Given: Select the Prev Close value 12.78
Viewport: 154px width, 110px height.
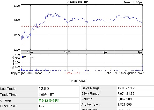Looking at the screenshot, I should [x=42, y=106].
